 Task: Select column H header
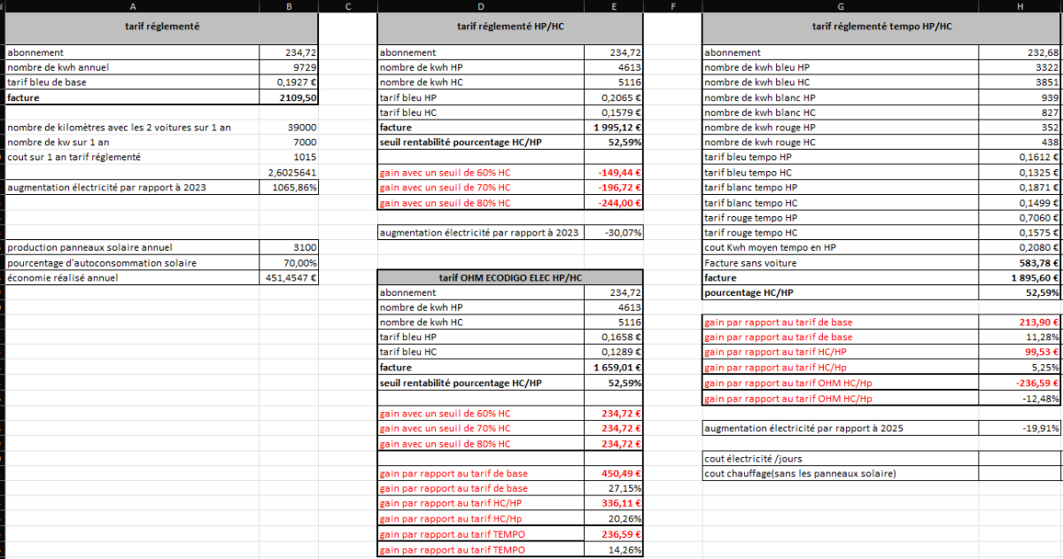pyautogui.click(x=1020, y=7)
